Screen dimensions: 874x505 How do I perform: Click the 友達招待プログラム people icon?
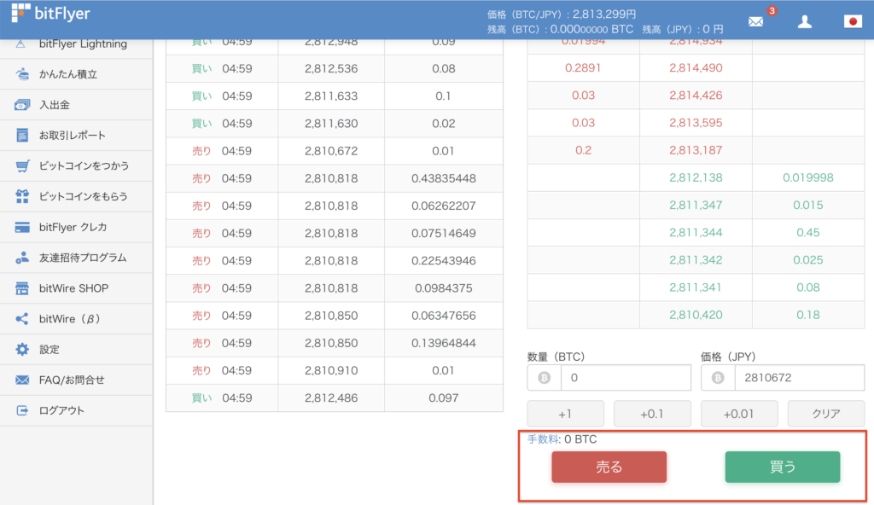(23, 257)
